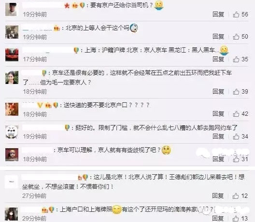255x222 pixels.
Task: Tap like icon on 挺好的 comment
Action: (236, 137)
